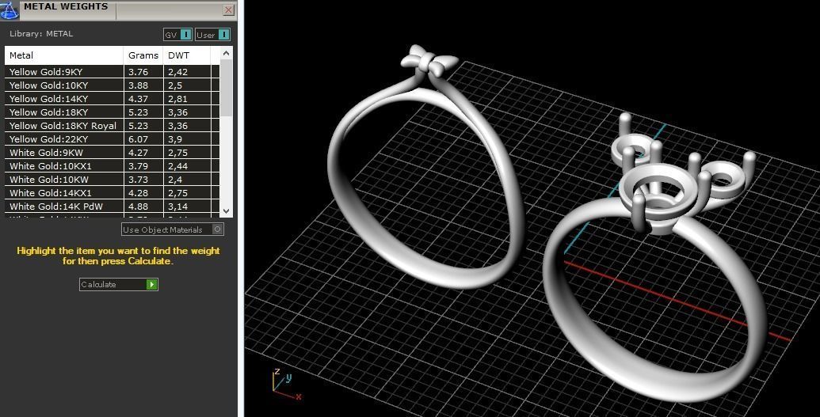Image resolution: width=820 pixels, height=417 pixels.
Task: Select the Yellow Gold:22KY row
Action: coord(112,139)
